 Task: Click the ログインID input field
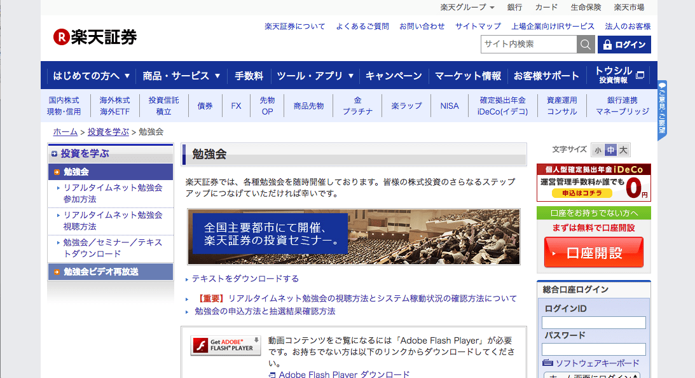(593, 323)
